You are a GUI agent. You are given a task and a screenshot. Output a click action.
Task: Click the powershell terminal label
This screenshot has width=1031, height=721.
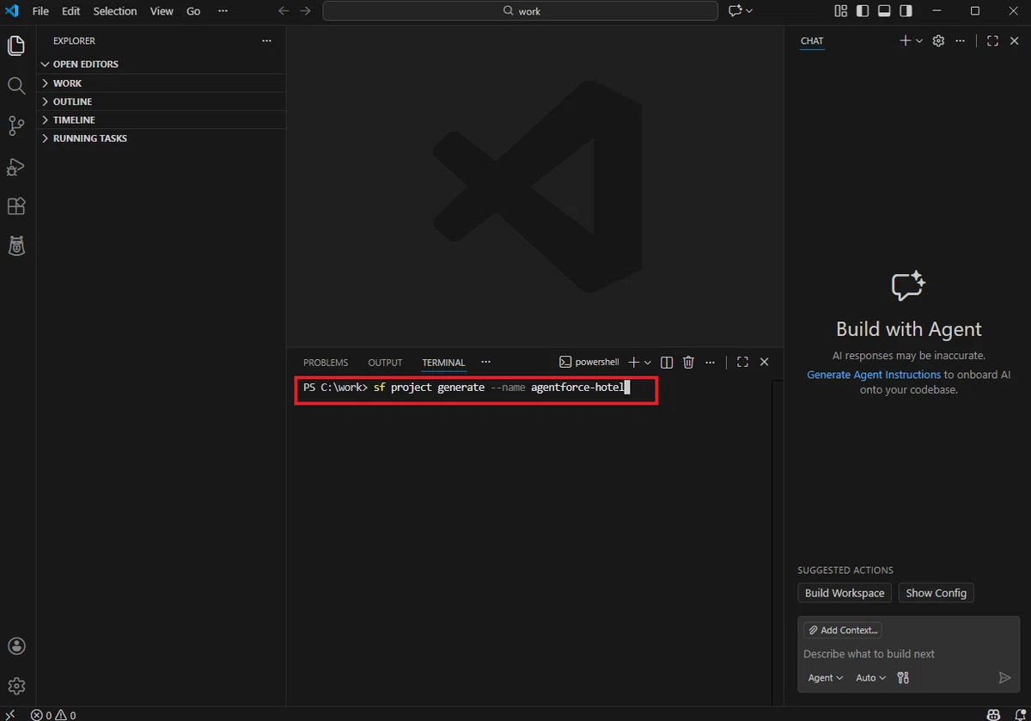[589, 363]
